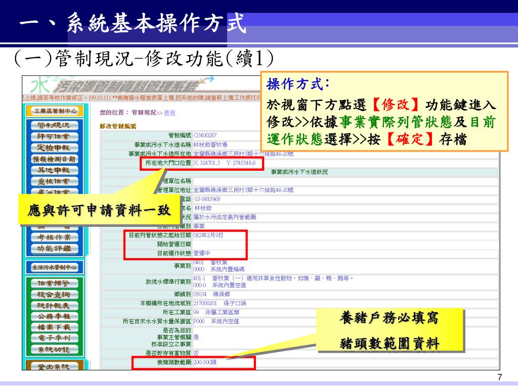The width and height of the screenshot is (518, 388).
Task: Click 登出系統 to log out
Action: click(55, 366)
